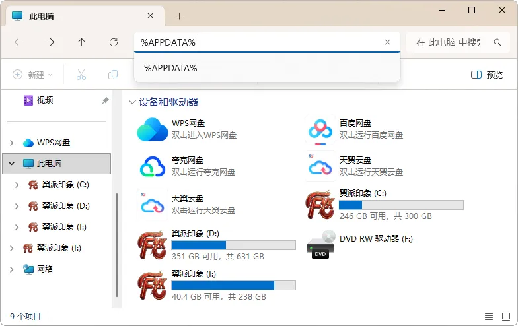This screenshot has width=518, height=326.
Task: Click the 351 GB 可用 capacity text
Action: 218,256
